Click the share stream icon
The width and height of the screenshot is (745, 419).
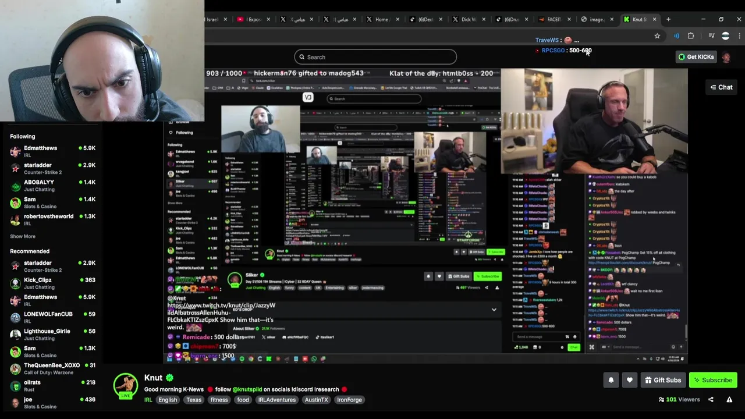pos(711,399)
